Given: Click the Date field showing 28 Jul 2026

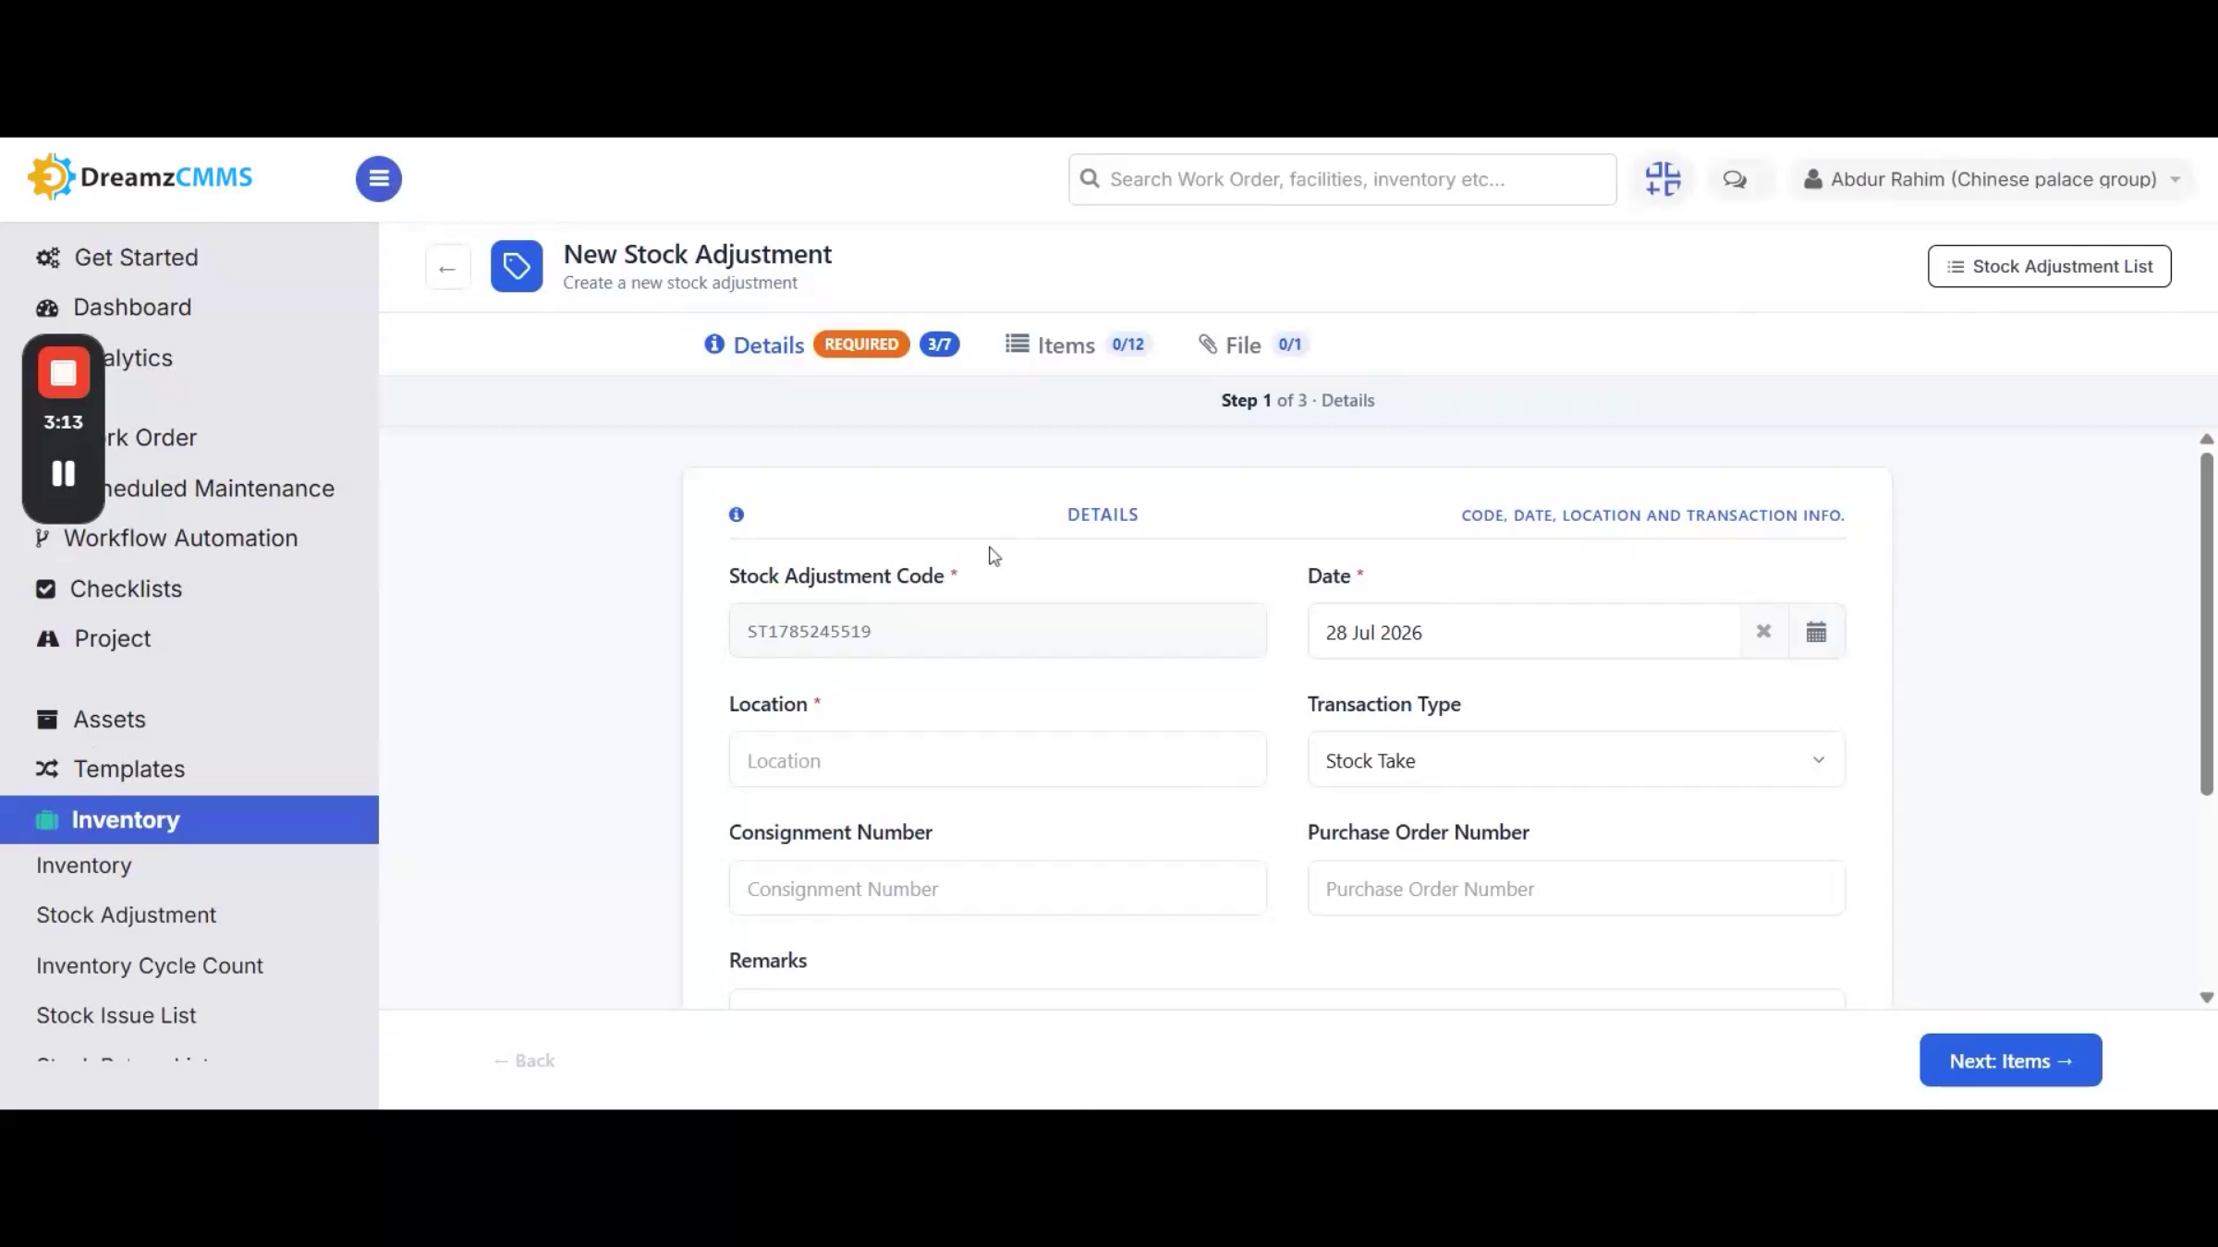Looking at the screenshot, I should 1525,632.
